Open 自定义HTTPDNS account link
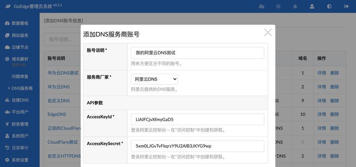Screen dimensions: 356x167 click(64, 156)
